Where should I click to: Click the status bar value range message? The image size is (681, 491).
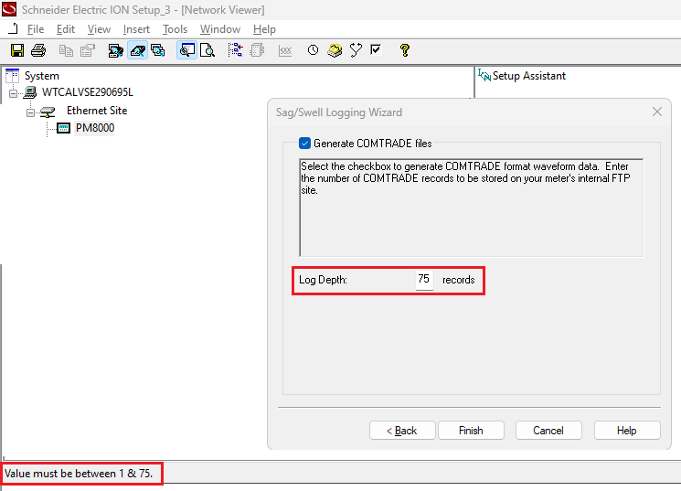point(79,474)
